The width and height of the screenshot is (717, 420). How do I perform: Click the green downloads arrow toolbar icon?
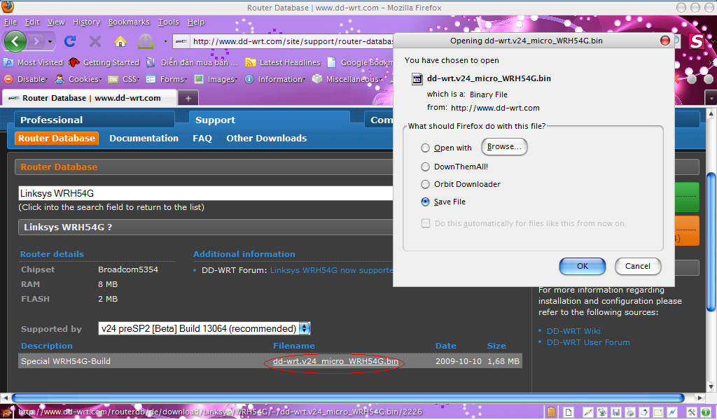click(146, 41)
